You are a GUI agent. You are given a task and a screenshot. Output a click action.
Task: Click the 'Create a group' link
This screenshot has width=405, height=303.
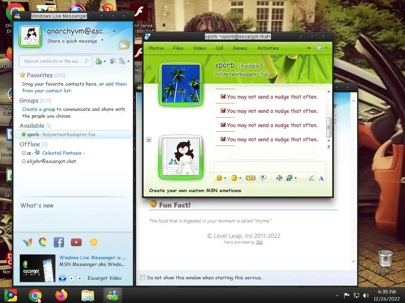point(38,109)
